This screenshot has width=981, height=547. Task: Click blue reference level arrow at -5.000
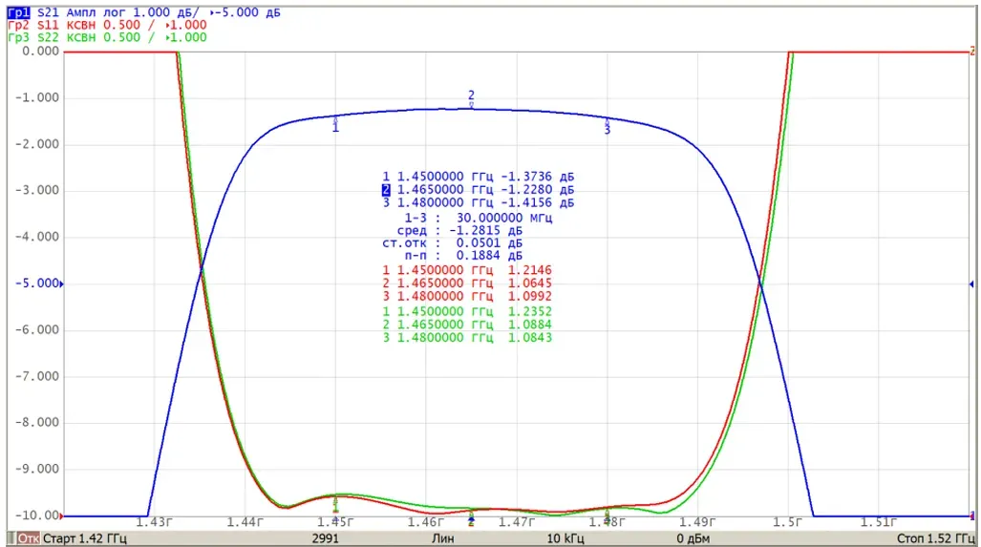tap(61, 284)
